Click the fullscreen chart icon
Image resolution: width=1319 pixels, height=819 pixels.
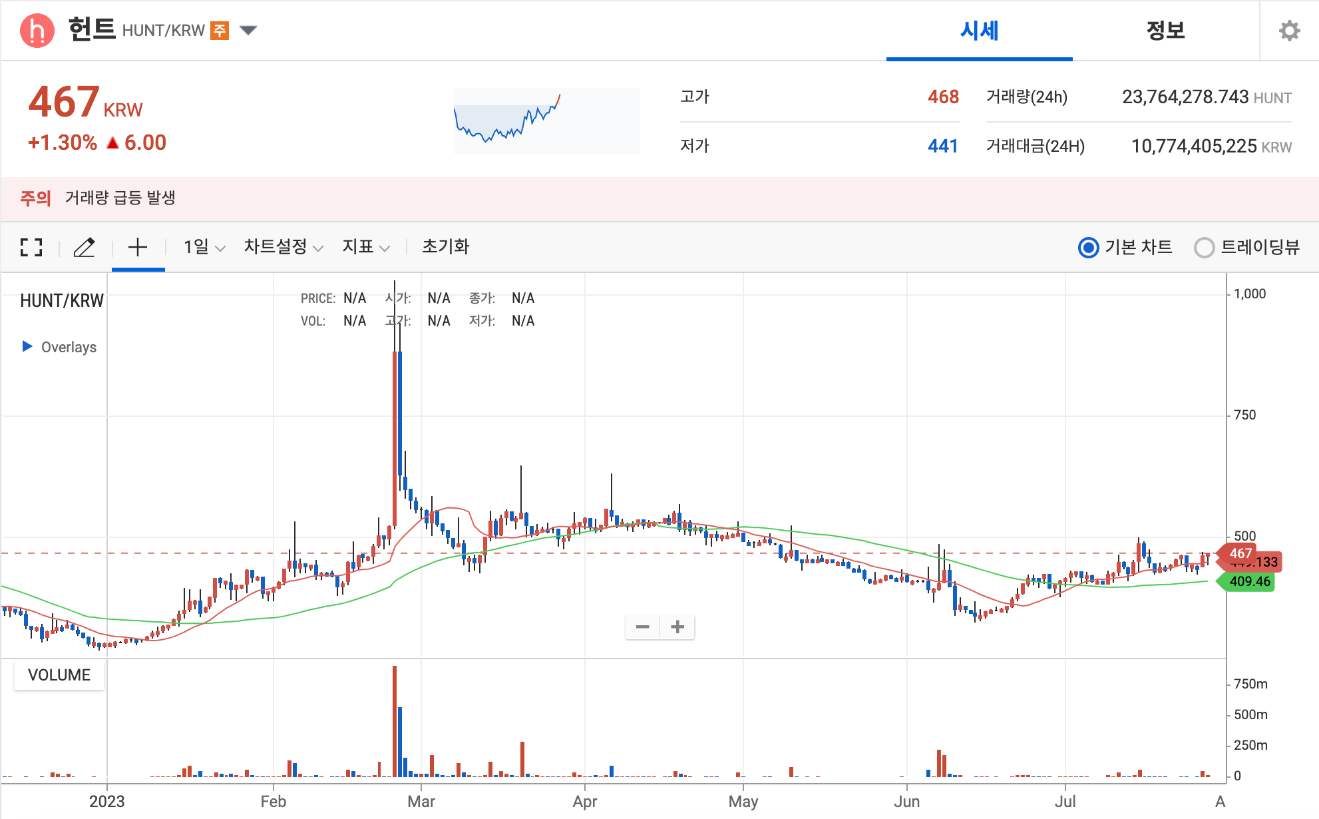31,248
